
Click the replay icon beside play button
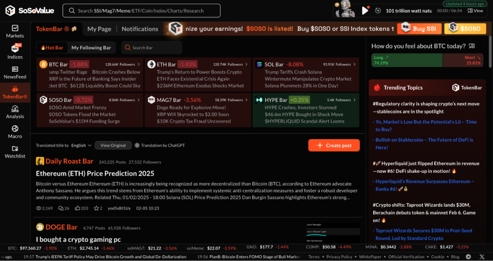tap(378, 11)
